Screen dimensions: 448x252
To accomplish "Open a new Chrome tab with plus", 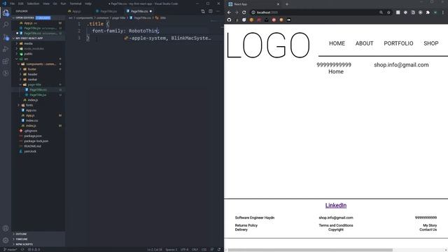I will (x=287, y=4).
